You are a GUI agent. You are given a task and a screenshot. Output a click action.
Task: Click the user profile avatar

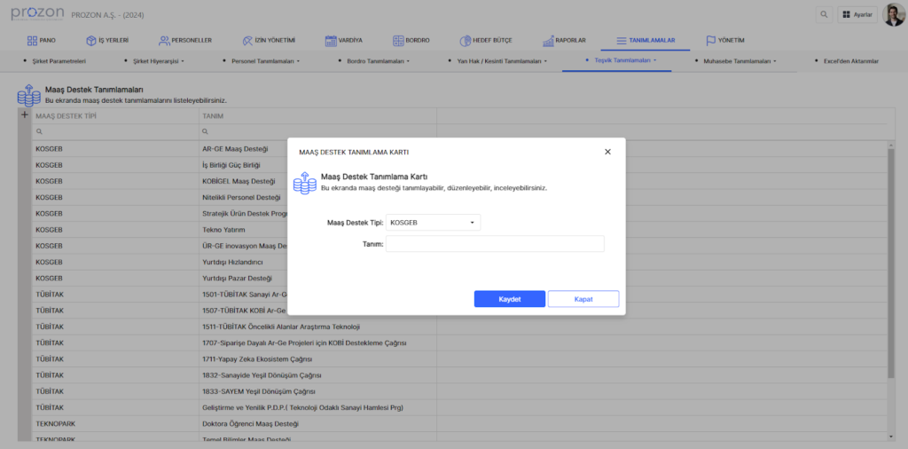893,15
